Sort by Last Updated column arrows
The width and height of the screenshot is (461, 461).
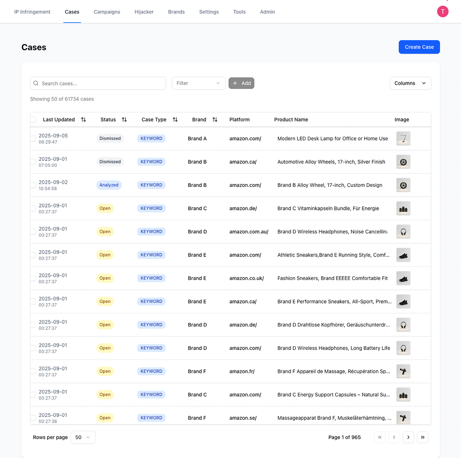click(x=83, y=120)
